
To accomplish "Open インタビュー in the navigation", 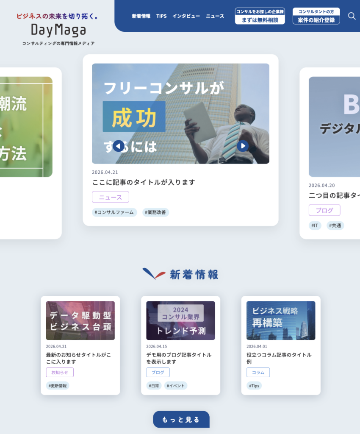I will click(186, 16).
